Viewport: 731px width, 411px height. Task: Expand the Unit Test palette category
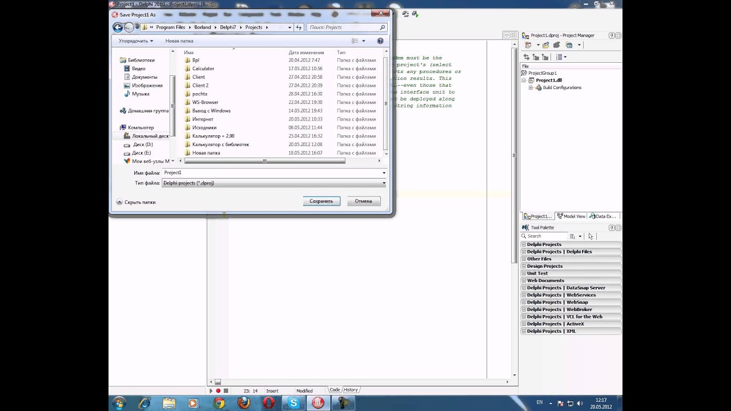click(x=524, y=273)
